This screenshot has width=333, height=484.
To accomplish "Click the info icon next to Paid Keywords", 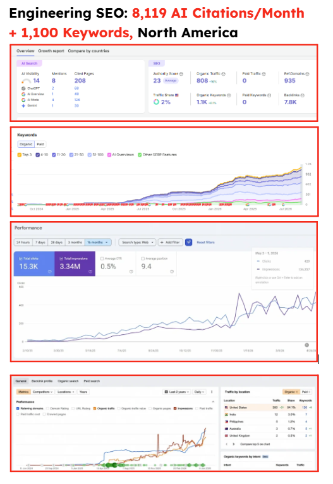I will pos(269,95).
